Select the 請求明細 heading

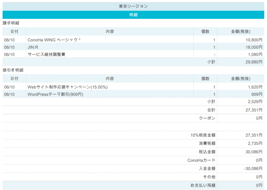[11, 23]
